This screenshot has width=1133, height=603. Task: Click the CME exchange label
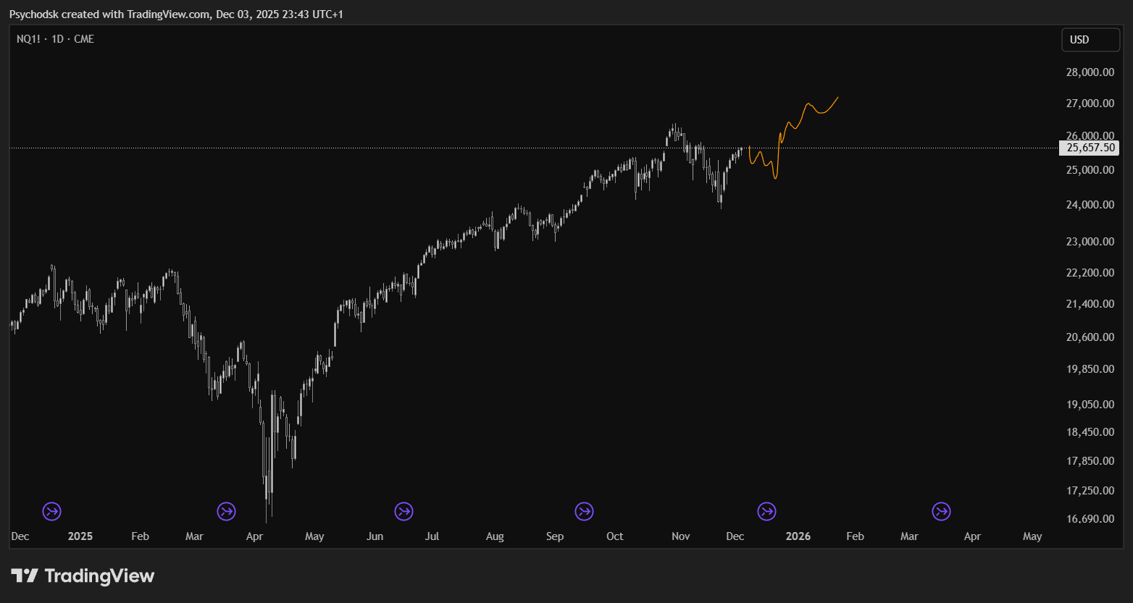(x=84, y=39)
